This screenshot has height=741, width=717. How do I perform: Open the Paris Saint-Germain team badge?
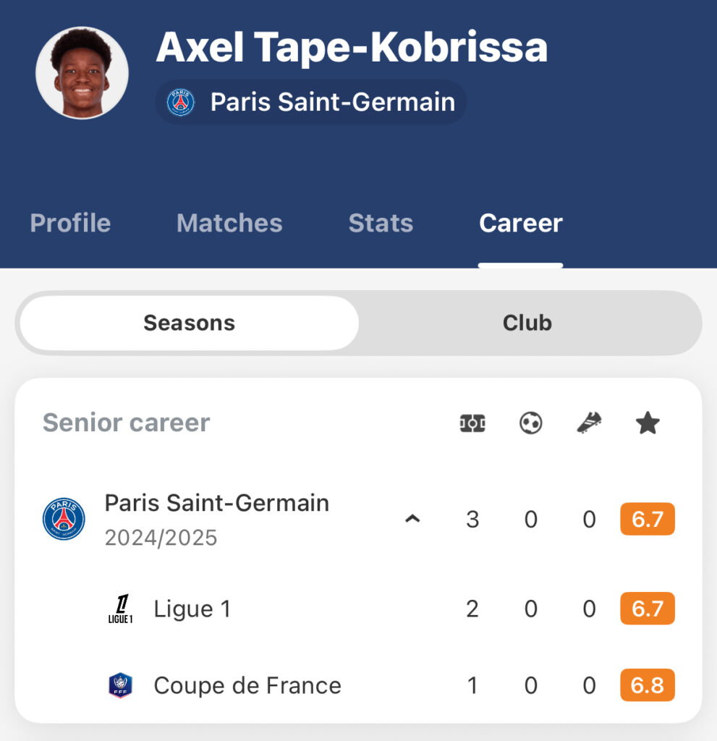tap(311, 102)
